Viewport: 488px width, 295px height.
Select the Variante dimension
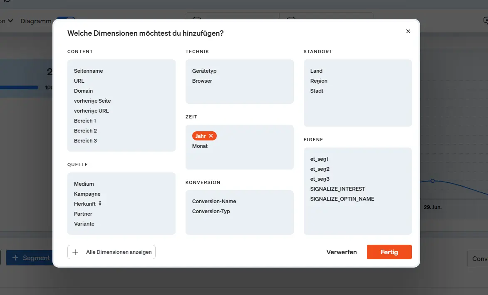84,224
